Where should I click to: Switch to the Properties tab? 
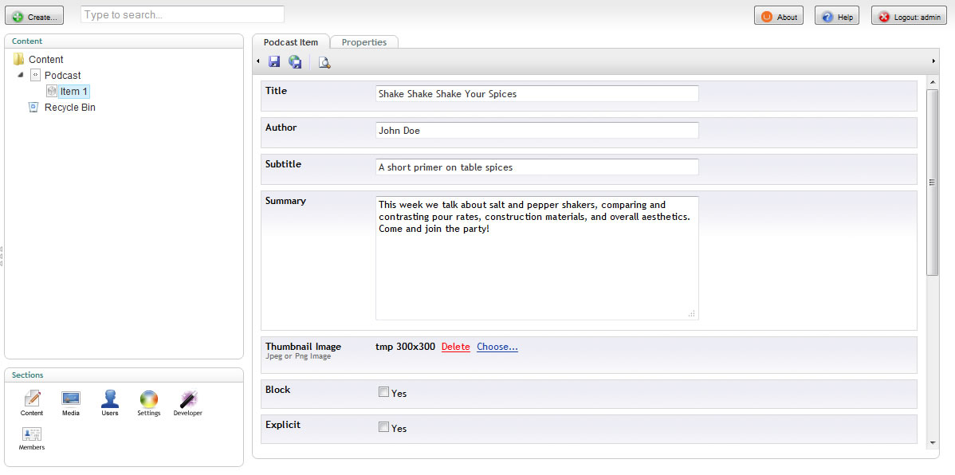[364, 42]
